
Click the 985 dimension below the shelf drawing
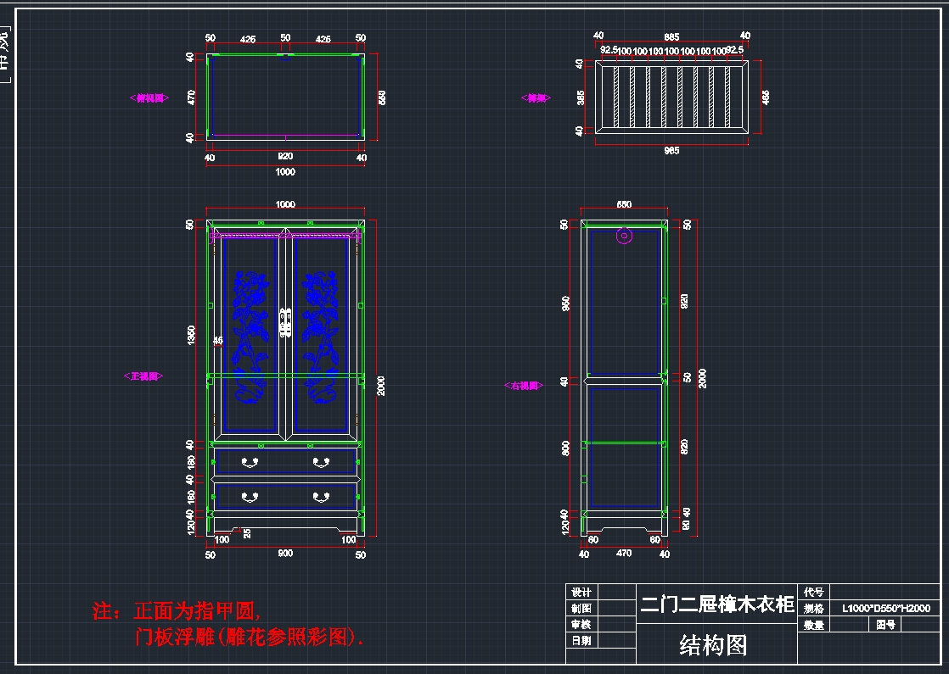click(671, 151)
